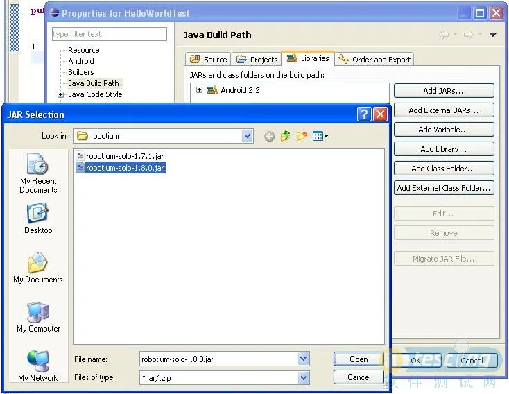Image resolution: width=509 pixels, height=394 pixels.
Task: Expand the Android 2.2 library node
Action: pyautogui.click(x=200, y=90)
